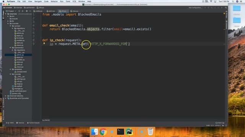The width and height of the screenshot is (245, 137).
Task: Switch to the views.py editor tab
Action: tap(75, 11)
